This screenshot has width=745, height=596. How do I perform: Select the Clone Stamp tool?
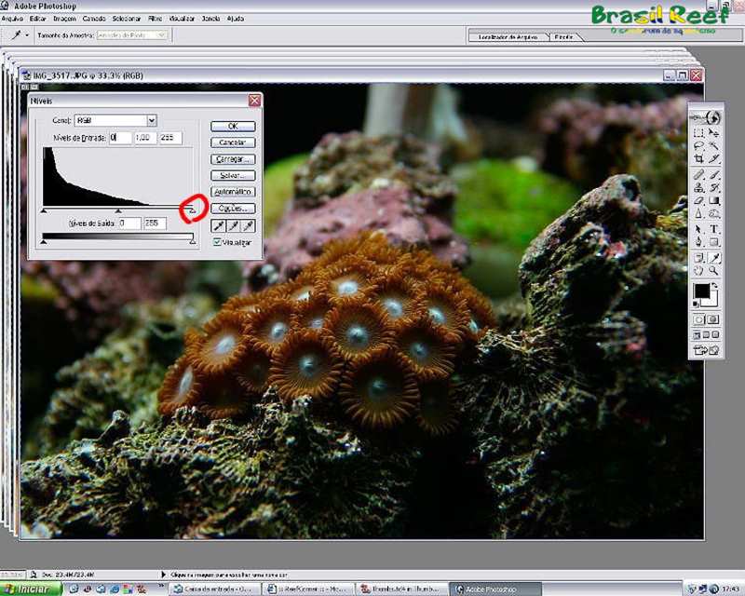[698, 187]
